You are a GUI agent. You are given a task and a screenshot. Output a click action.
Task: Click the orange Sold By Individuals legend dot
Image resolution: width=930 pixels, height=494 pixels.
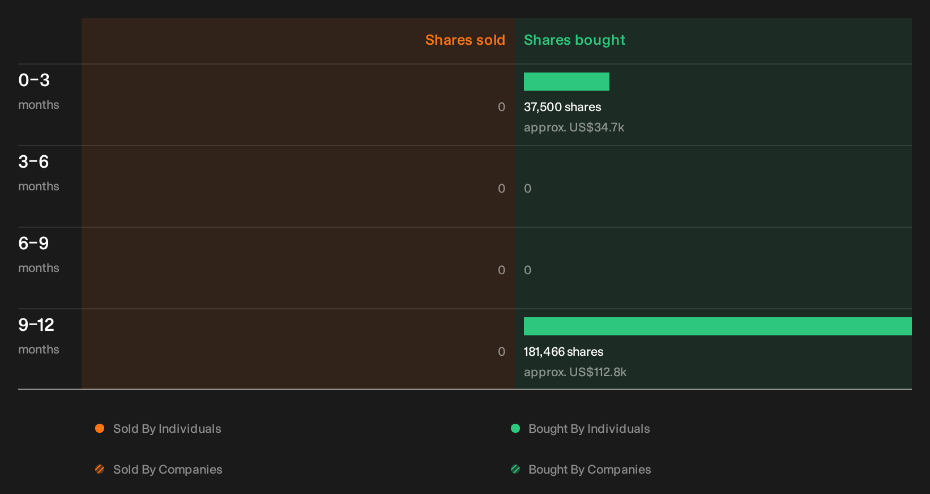tap(100, 428)
